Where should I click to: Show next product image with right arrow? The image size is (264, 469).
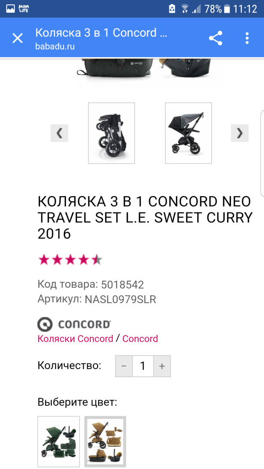(x=240, y=133)
